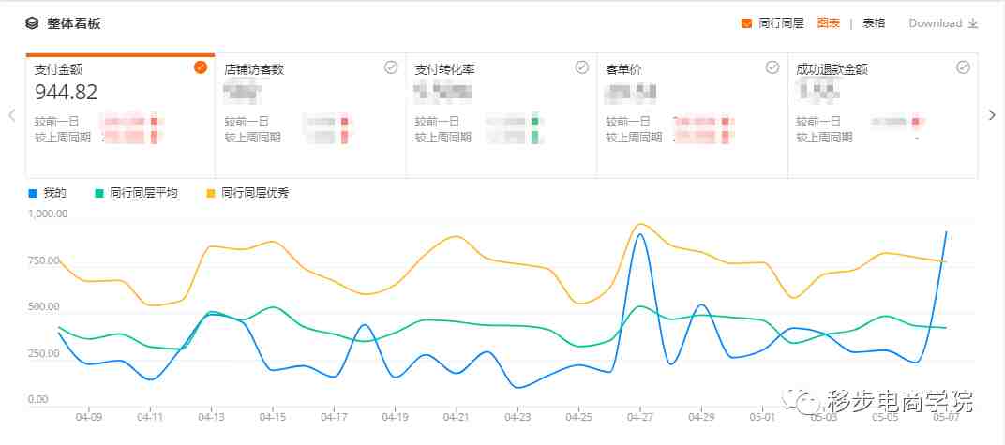
Task: Switch to 表格 view
Action: click(x=874, y=23)
